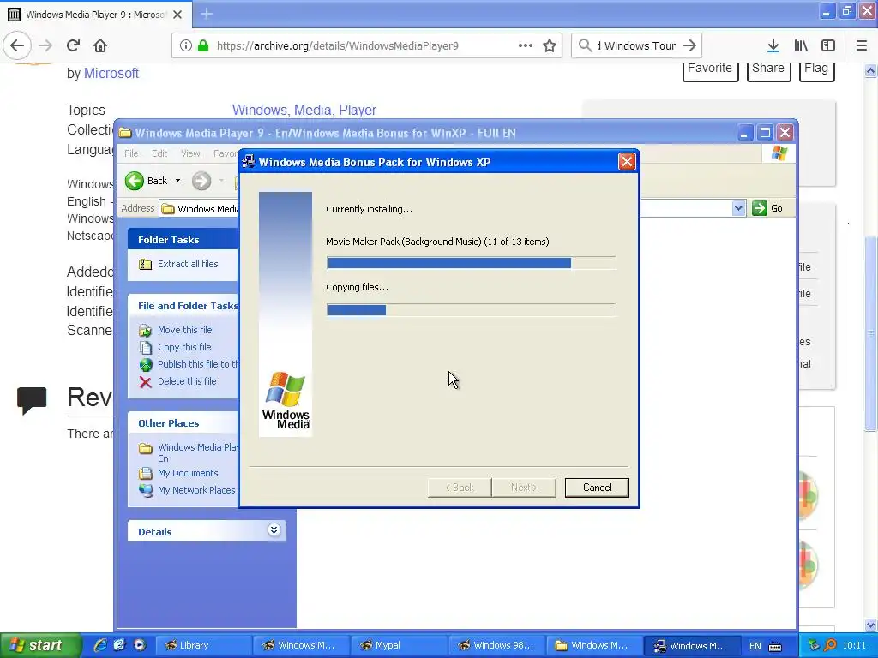Click the Copying files progress bar
Screen dimensions: 878x658
point(471,310)
